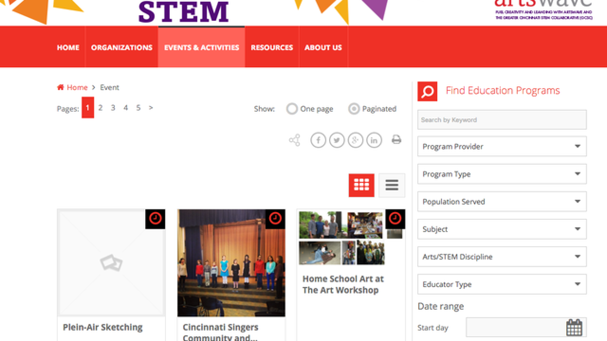Image resolution: width=607 pixels, height=341 pixels.
Task: Share the page on LinkedIn
Action: tap(374, 140)
